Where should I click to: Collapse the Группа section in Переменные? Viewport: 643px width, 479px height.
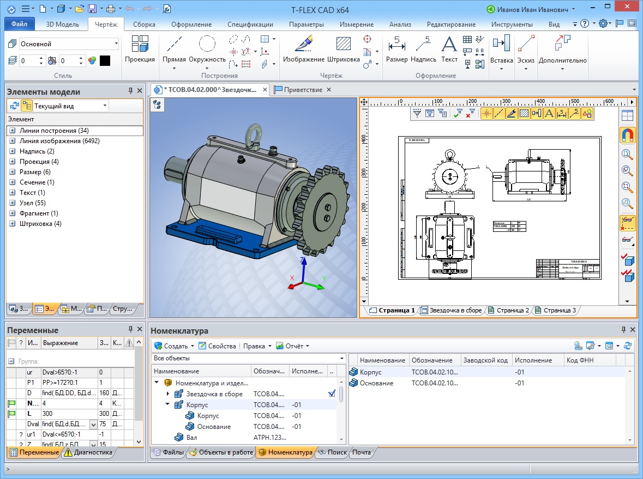tap(11, 361)
